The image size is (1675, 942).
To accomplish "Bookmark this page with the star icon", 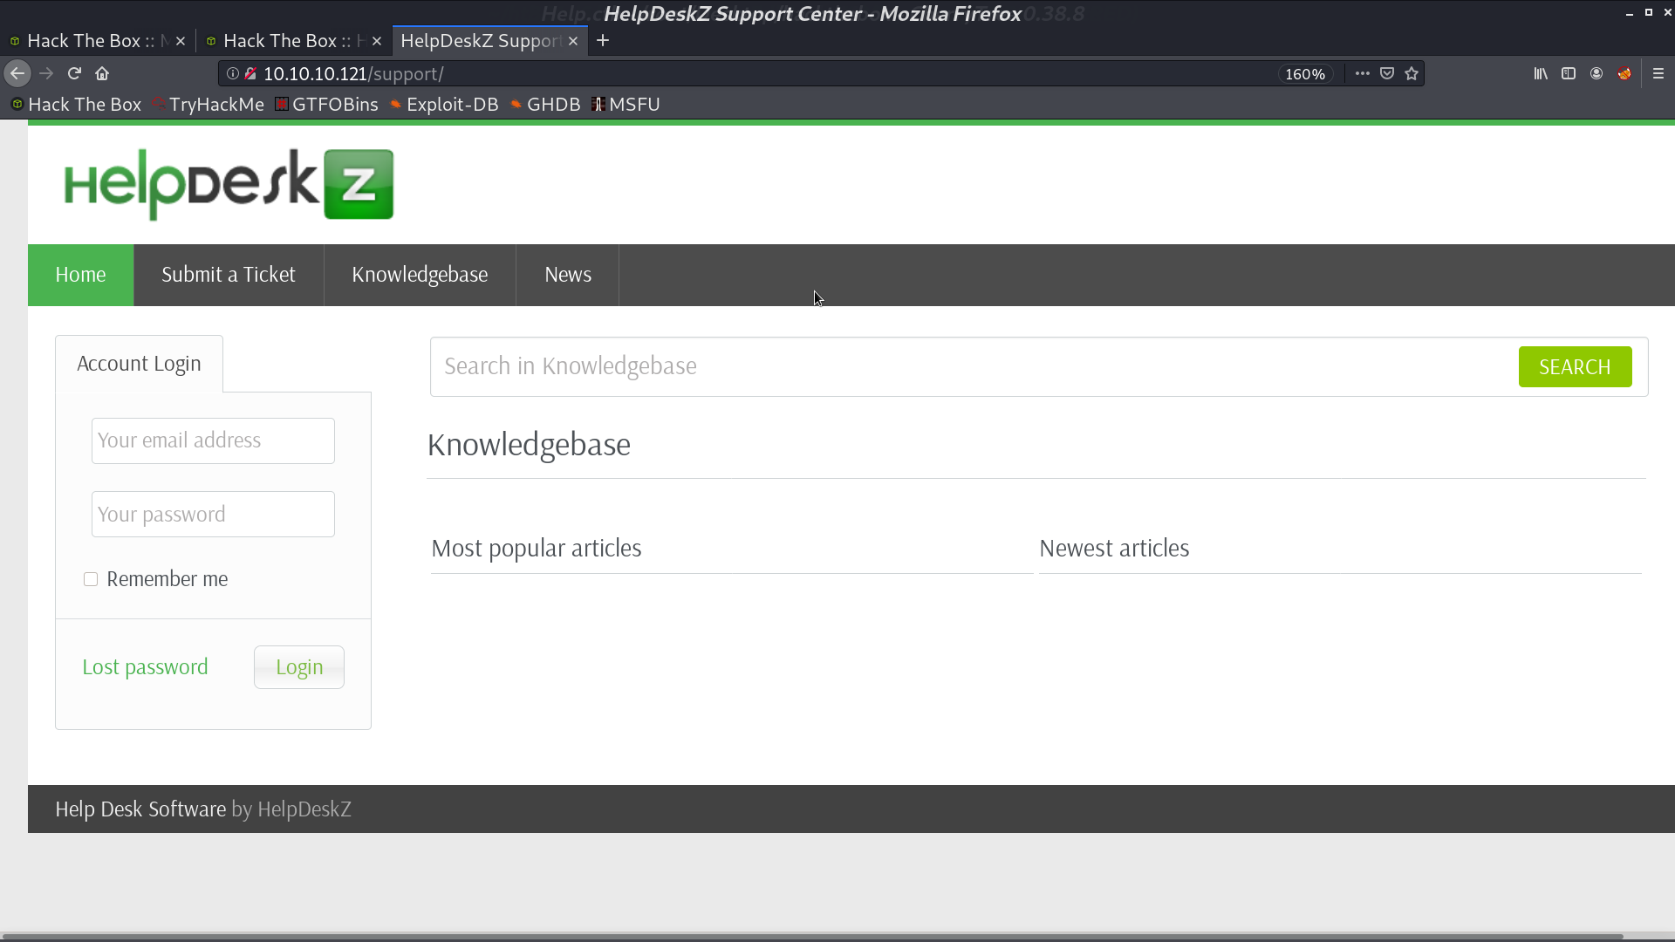I will pos(1412,74).
